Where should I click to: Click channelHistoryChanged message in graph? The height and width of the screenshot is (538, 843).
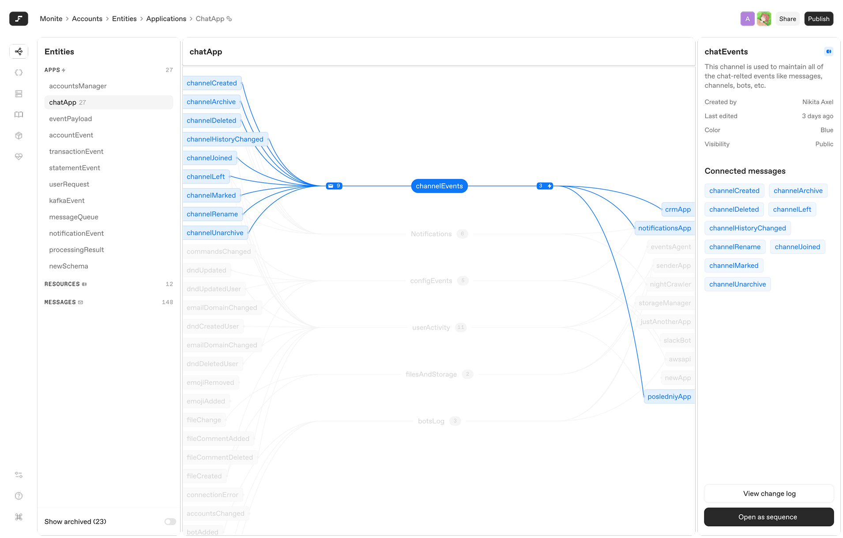(225, 139)
